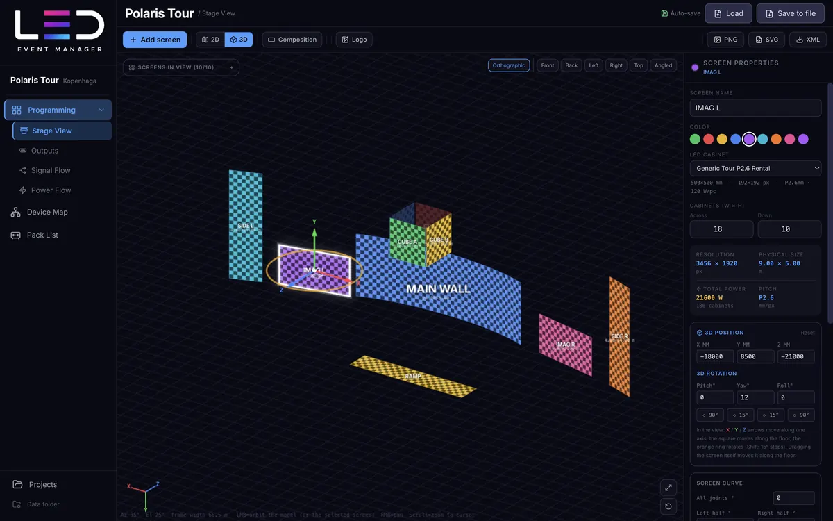Click the Z MM position field
The height and width of the screenshot is (521, 833).
pos(796,356)
